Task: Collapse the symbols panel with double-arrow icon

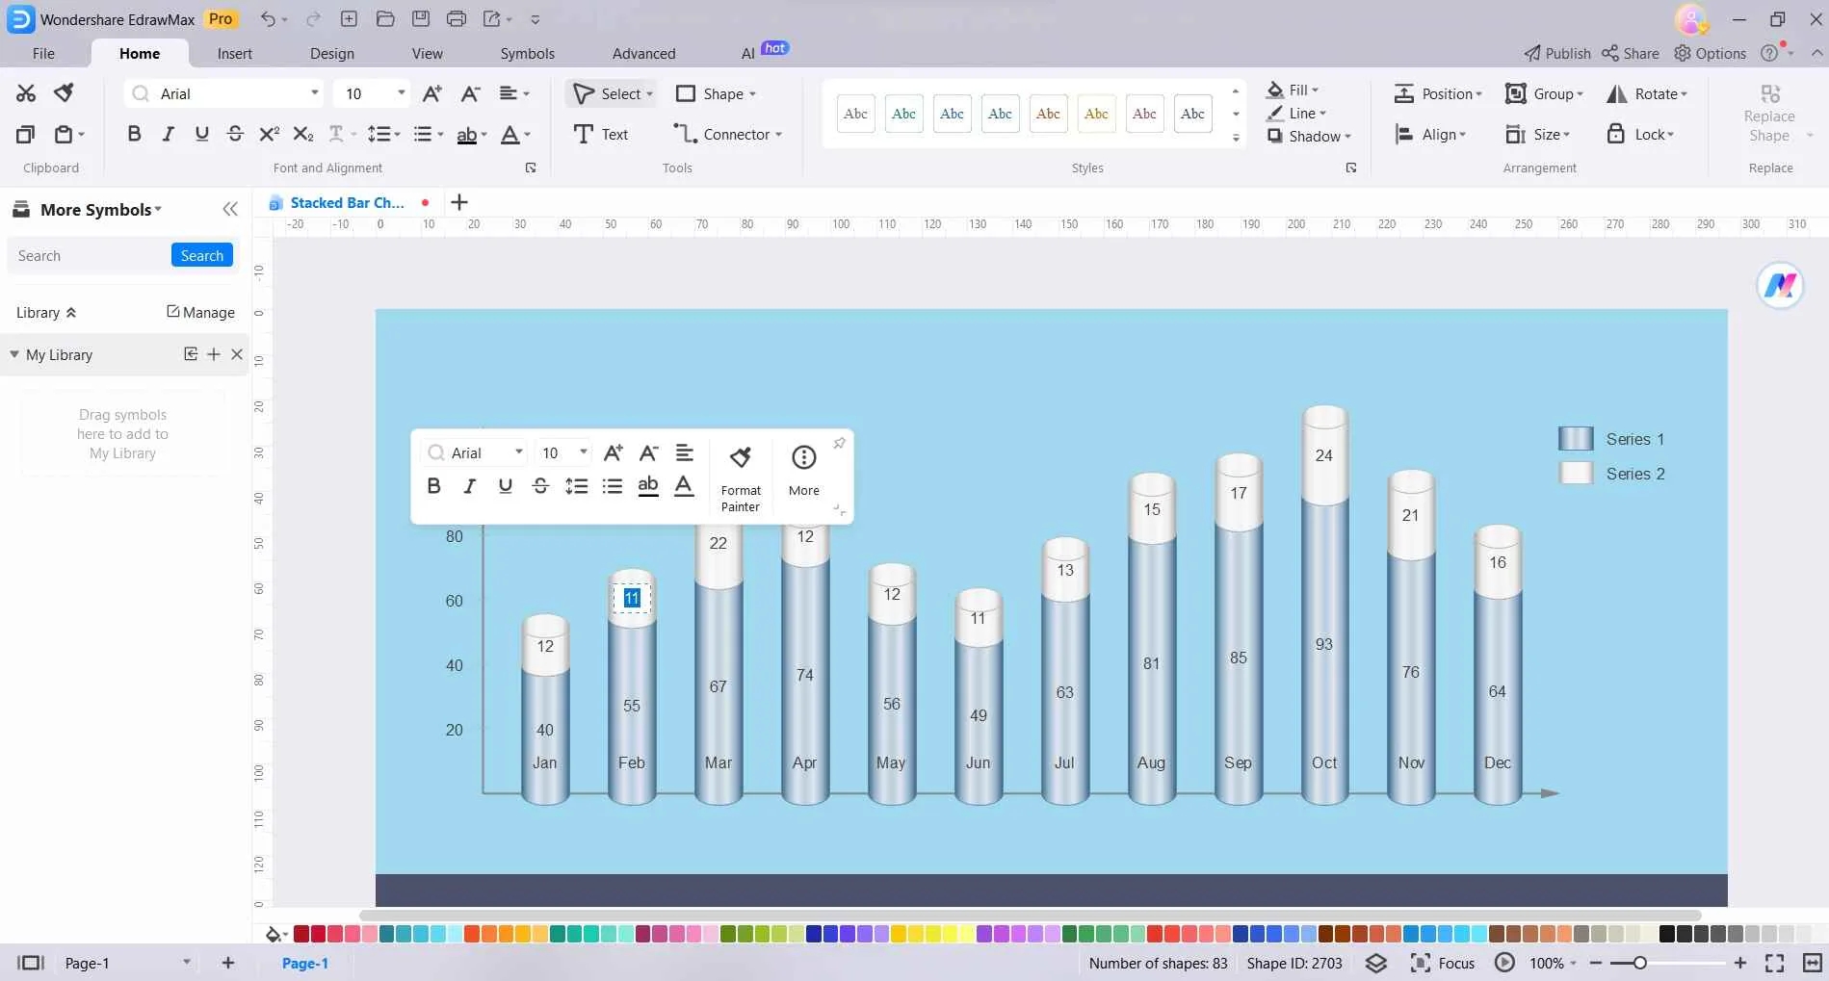Action: click(x=230, y=210)
